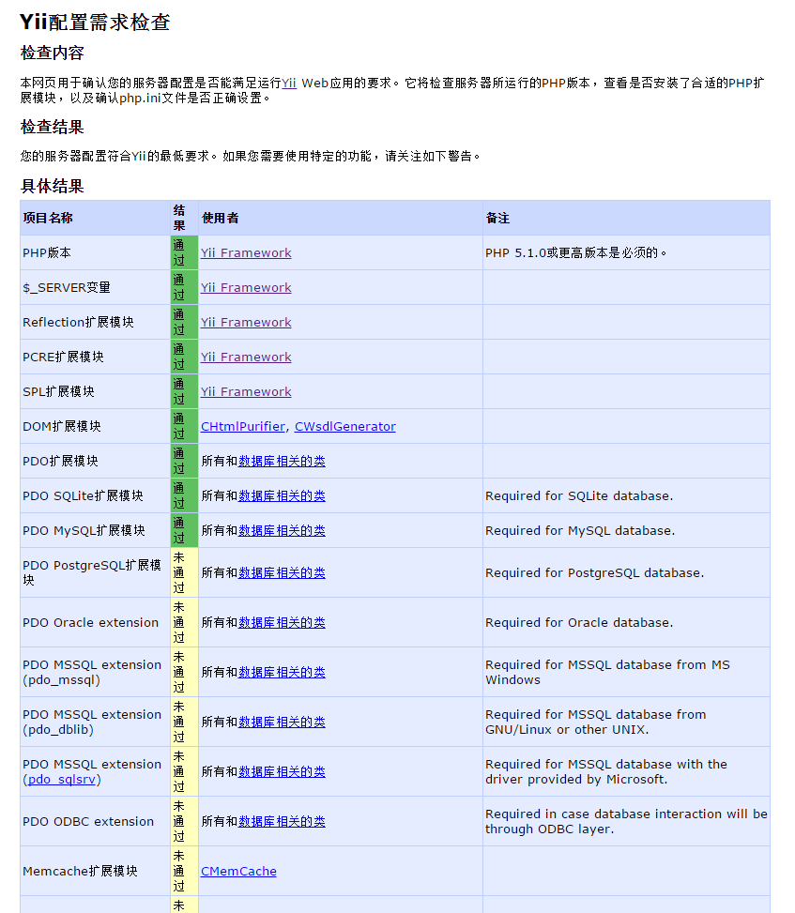Click note mentioning 'through ODBC layer.'
This screenshot has width=795, height=913.
coord(626,822)
